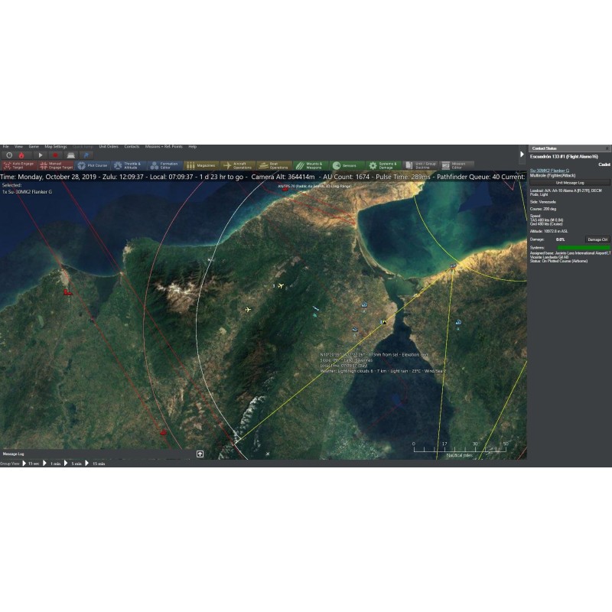Viewport: 612px width, 612px height.
Task: Open the Mission Editor
Action: [x=456, y=164]
